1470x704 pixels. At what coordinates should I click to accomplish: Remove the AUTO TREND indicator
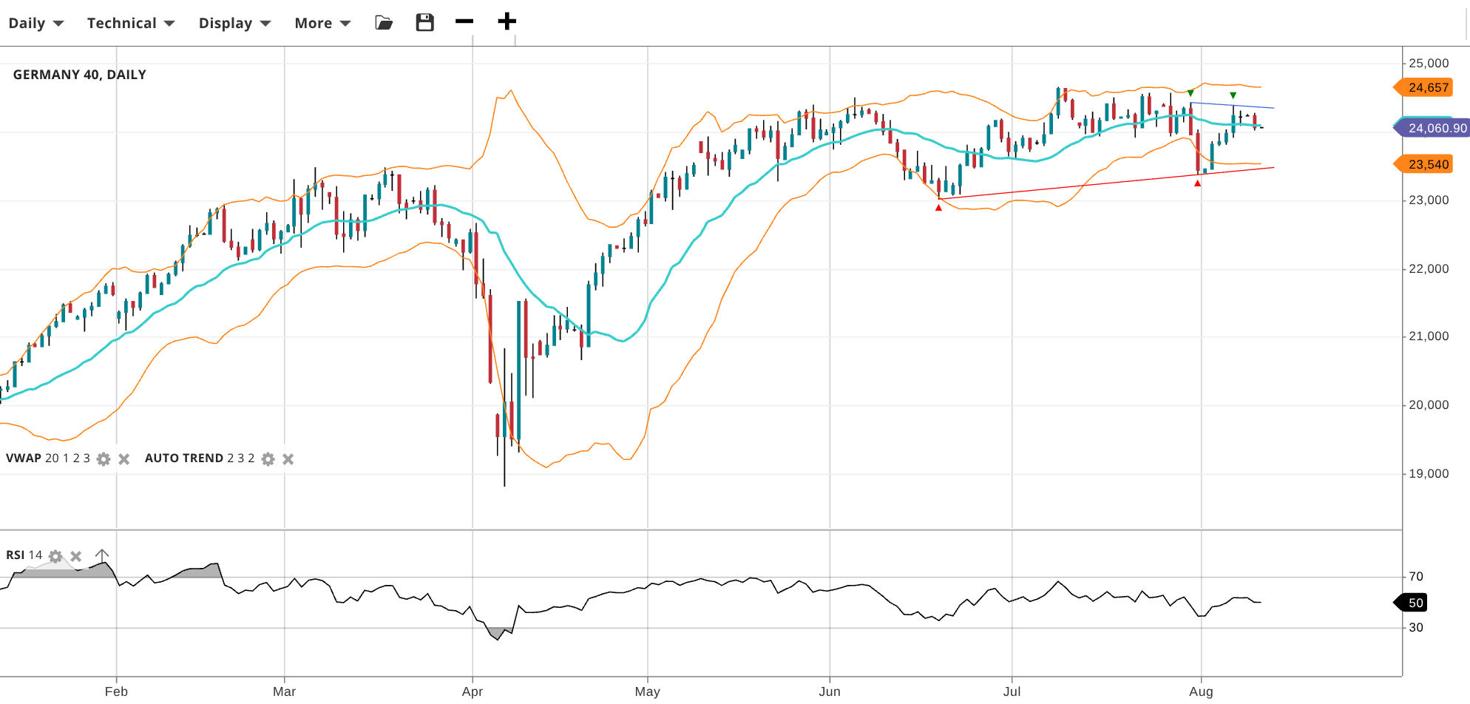(288, 459)
